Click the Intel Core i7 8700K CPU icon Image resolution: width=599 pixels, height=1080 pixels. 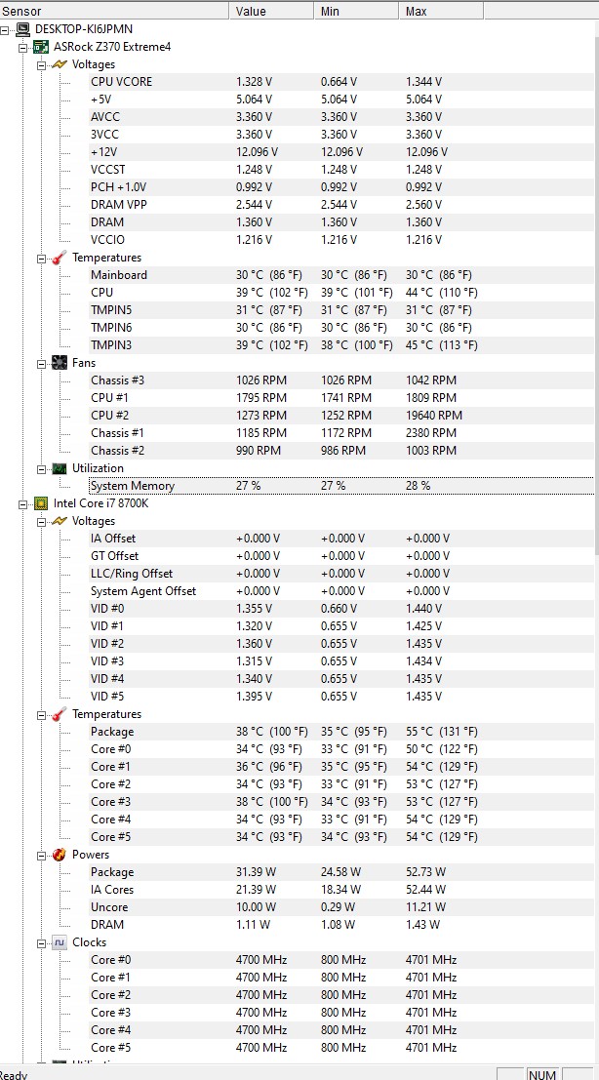(41, 502)
